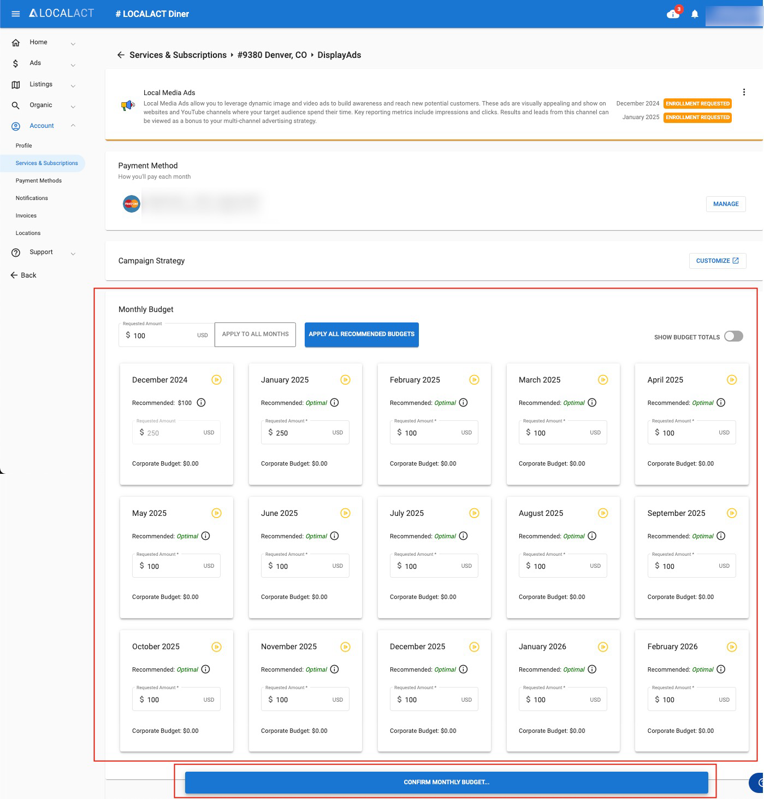The width and height of the screenshot is (764, 799).
Task: Open Services & Subscriptions breadcrumb link
Action: click(178, 55)
